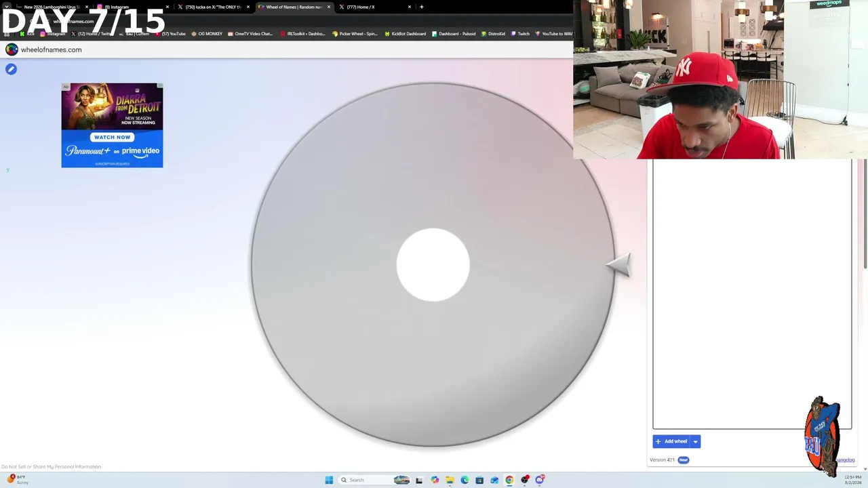Close the (750) lucka on X tab
This screenshot has width=868, height=488.
coord(248,7)
